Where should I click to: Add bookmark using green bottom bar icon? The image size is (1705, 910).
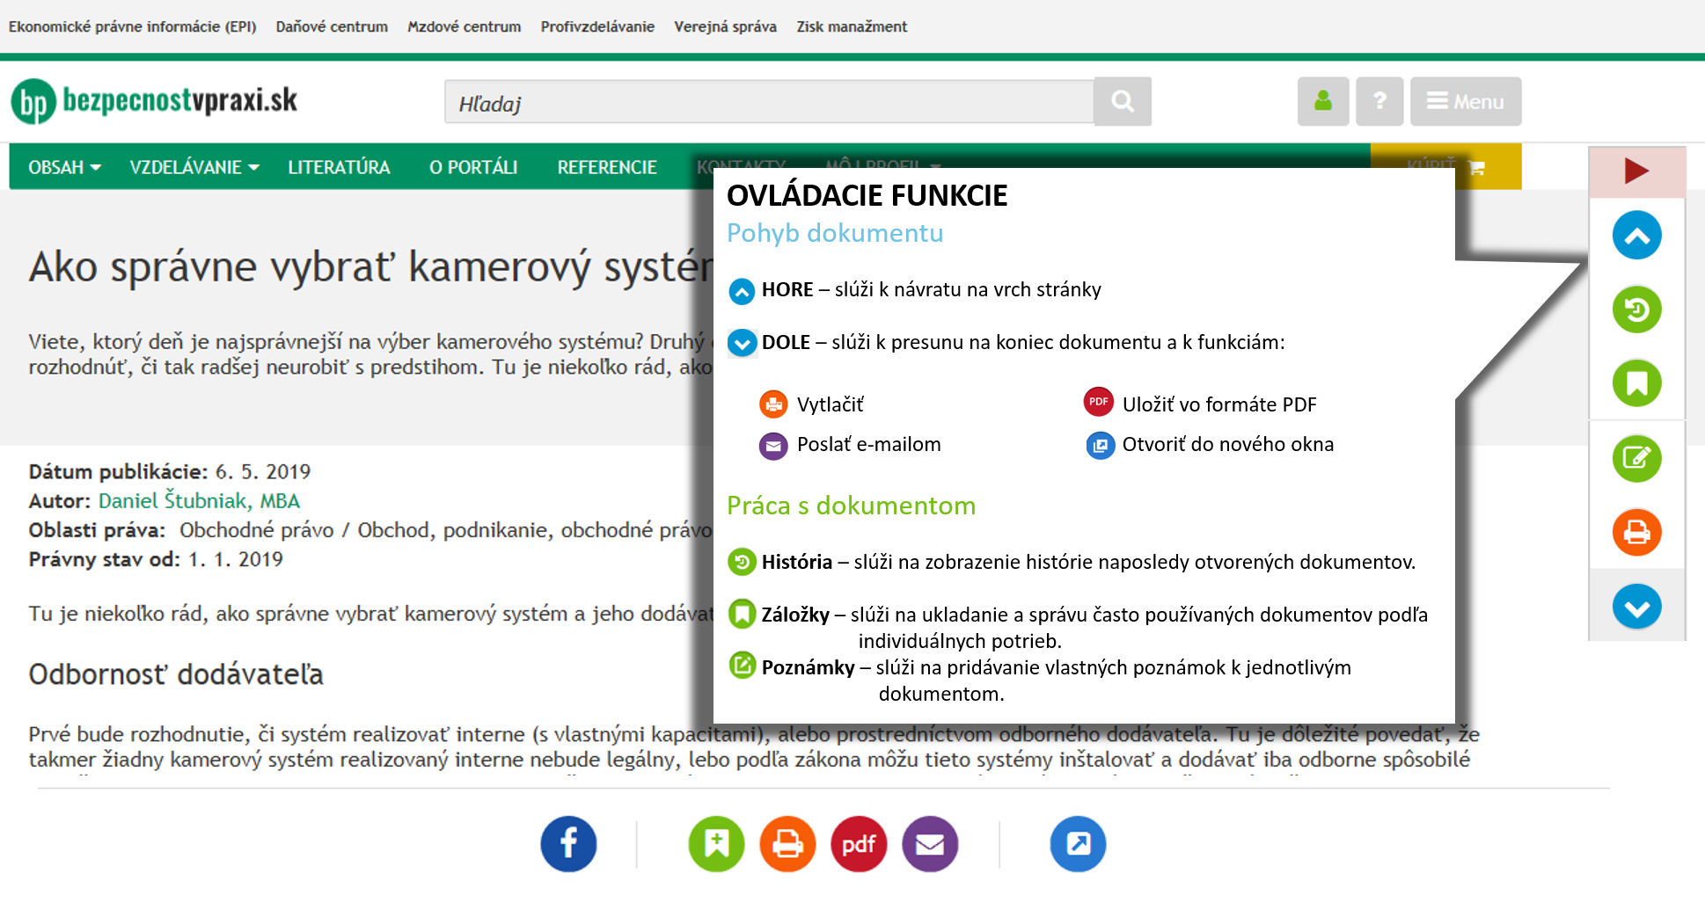click(716, 844)
